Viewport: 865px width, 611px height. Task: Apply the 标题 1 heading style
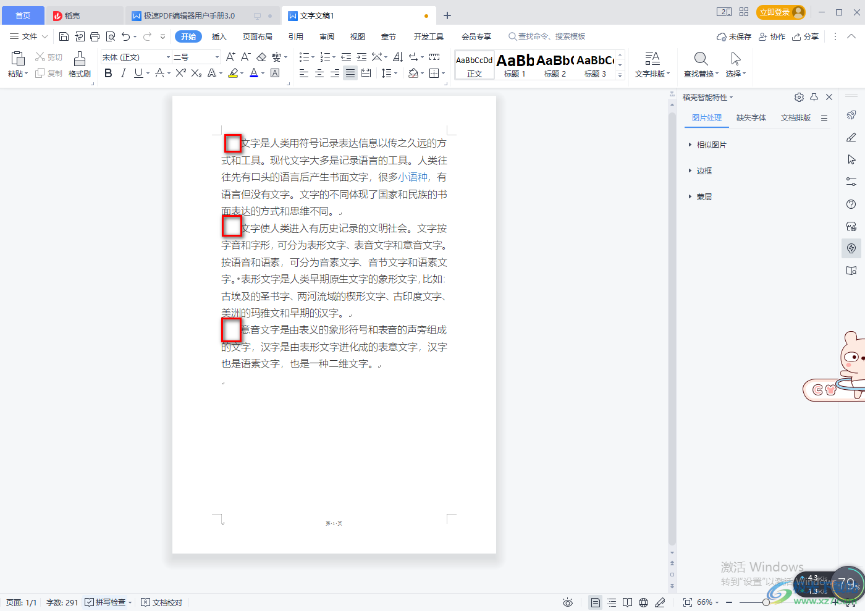[515, 65]
